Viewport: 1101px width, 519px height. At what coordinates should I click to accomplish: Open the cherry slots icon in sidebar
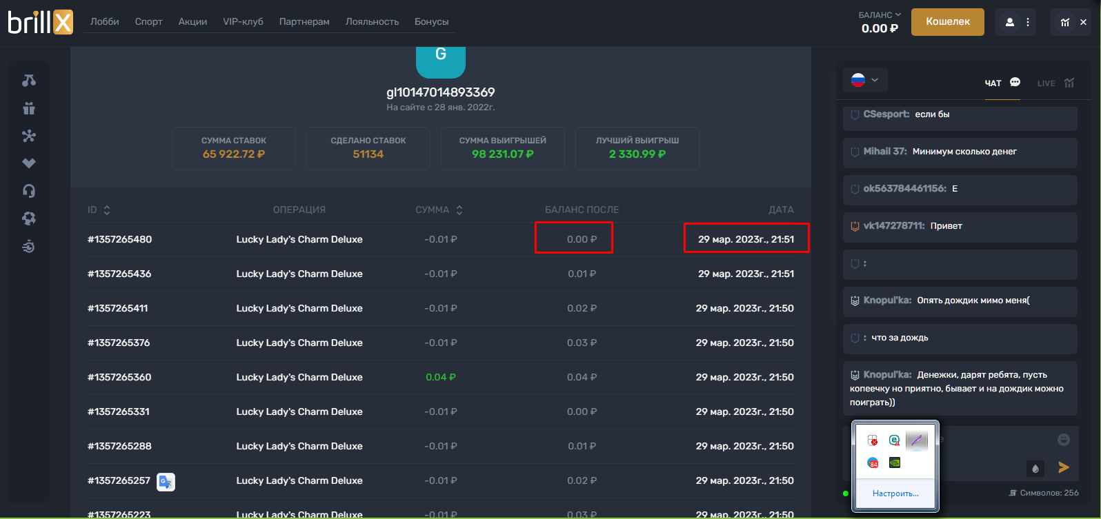click(x=28, y=81)
